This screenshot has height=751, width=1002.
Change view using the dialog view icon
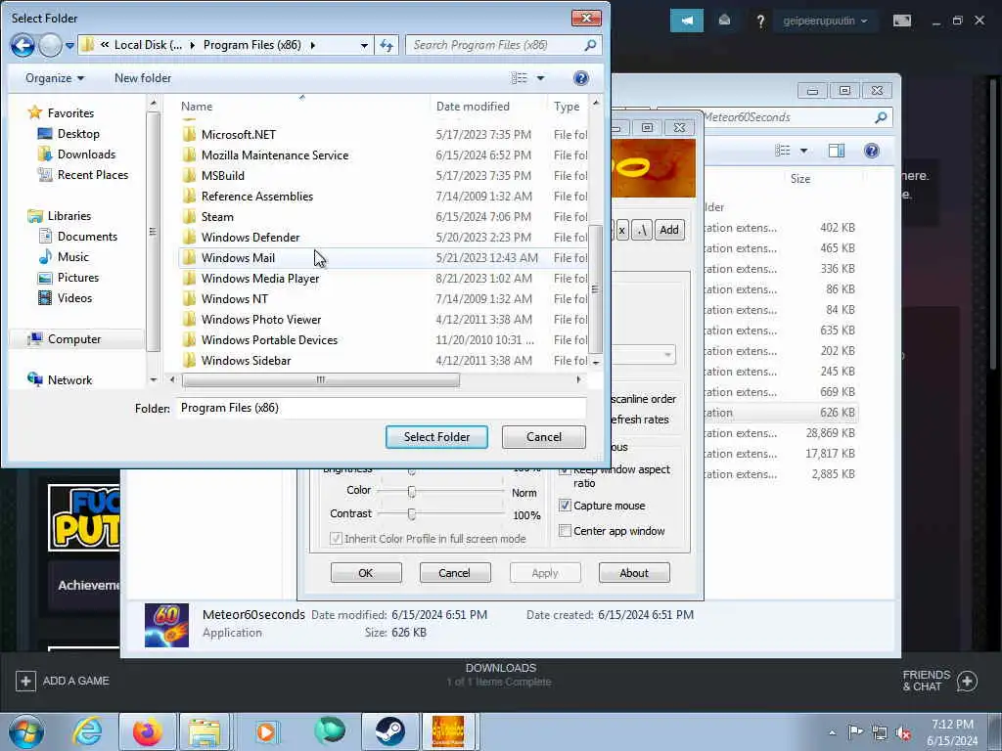(x=519, y=78)
